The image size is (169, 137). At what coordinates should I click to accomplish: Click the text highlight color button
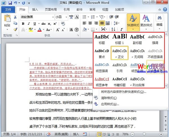[31, 30]
